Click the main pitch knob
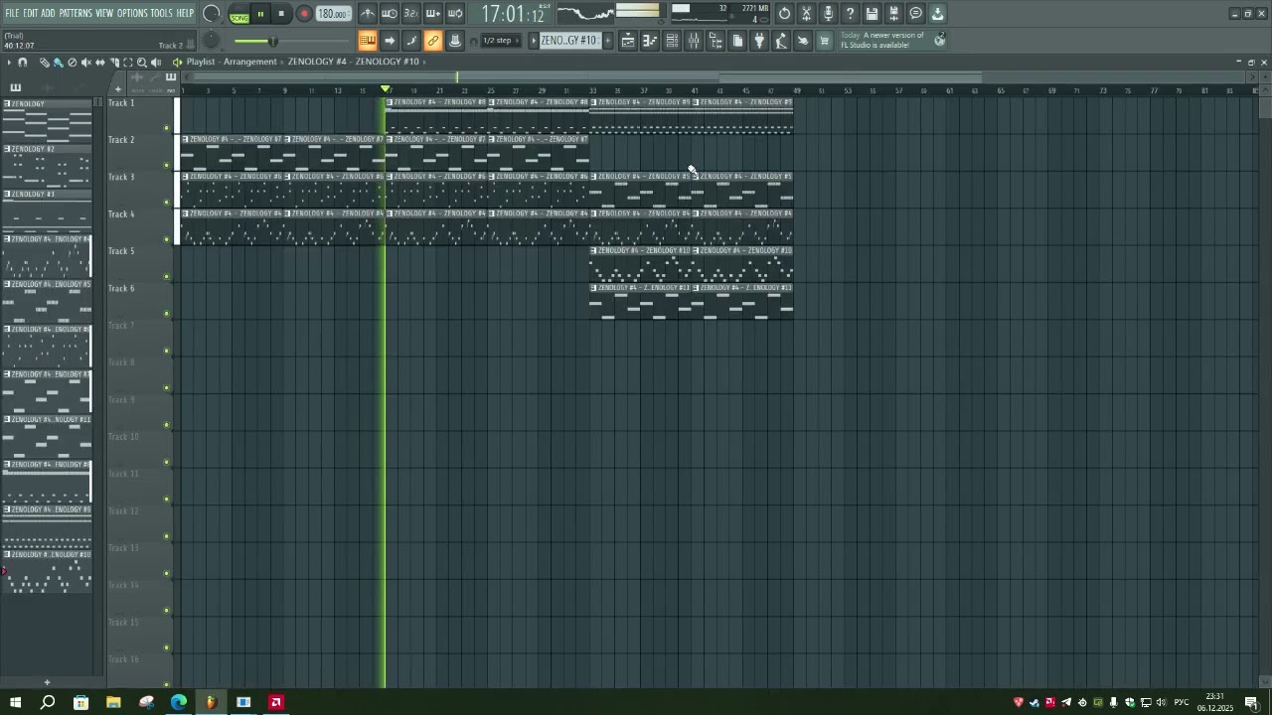 pos(212,41)
